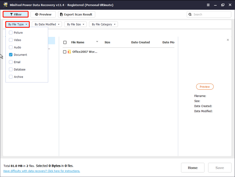The width and height of the screenshot is (235, 177).
Task: Click the File Name sort arrow
Action: (97, 42)
